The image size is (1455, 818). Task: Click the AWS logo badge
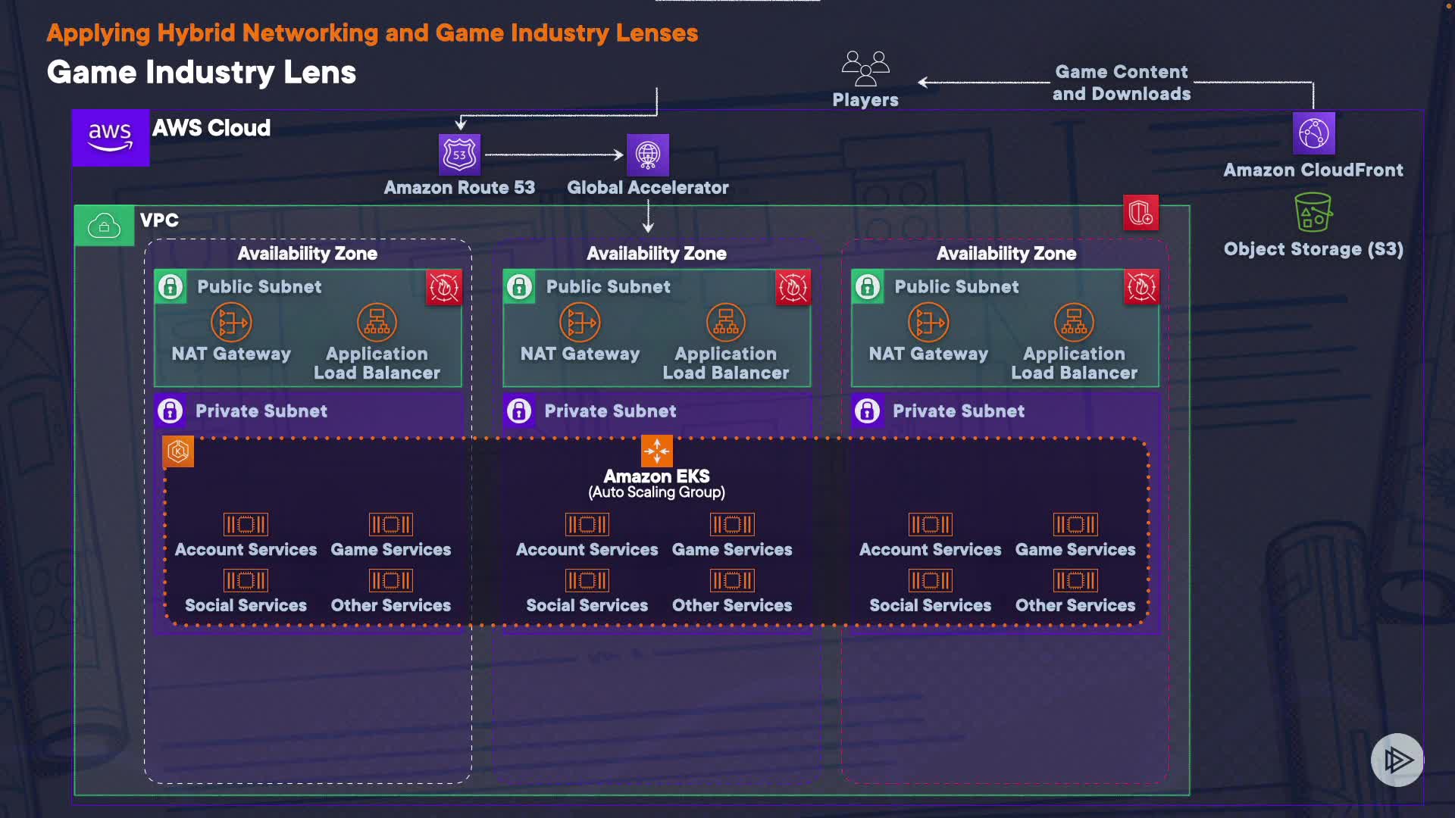pyautogui.click(x=111, y=137)
